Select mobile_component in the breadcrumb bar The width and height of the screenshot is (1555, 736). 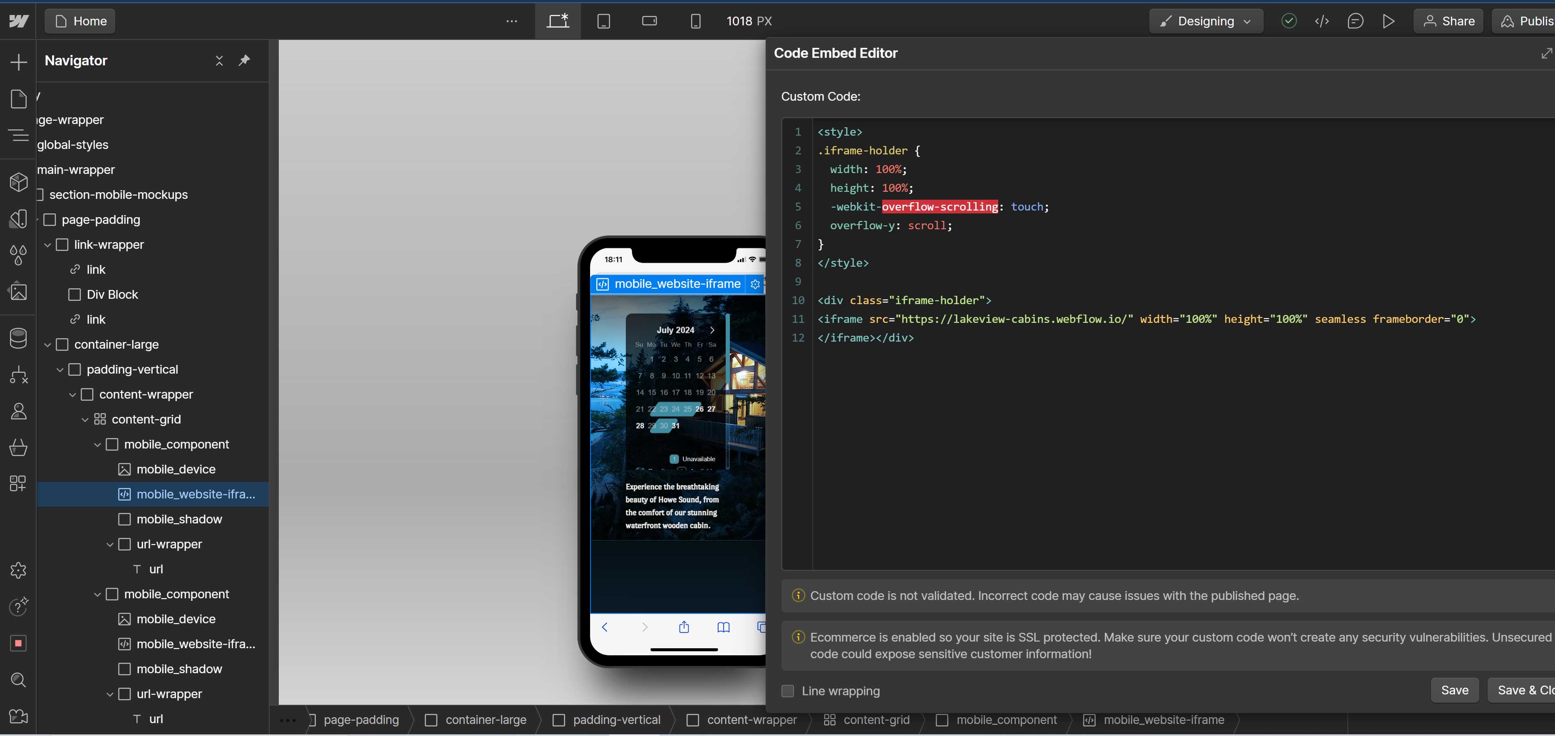click(x=1007, y=720)
